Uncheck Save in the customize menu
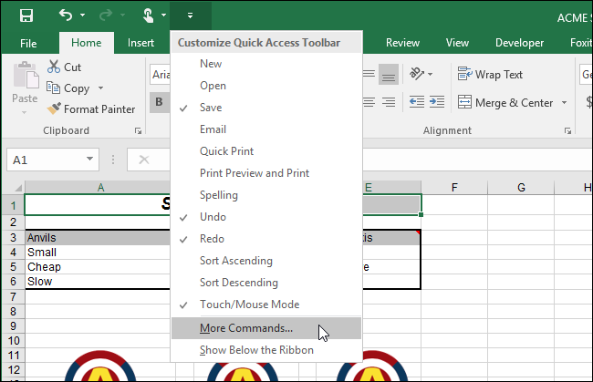The height and width of the screenshot is (382, 593). coord(266,108)
